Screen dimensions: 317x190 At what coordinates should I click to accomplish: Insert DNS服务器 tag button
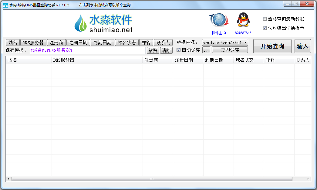(33, 42)
